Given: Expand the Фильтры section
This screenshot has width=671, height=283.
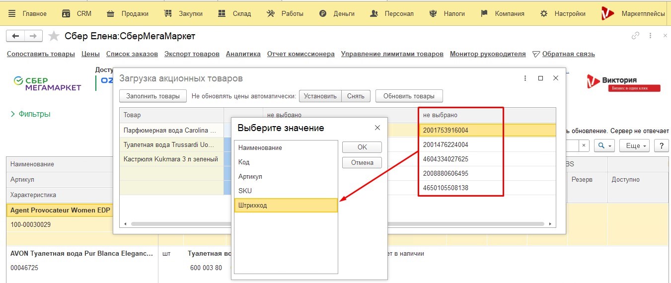Looking at the screenshot, I should tap(30, 114).
